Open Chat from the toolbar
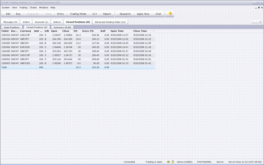The image size is (264, 165). click(158, 14)
